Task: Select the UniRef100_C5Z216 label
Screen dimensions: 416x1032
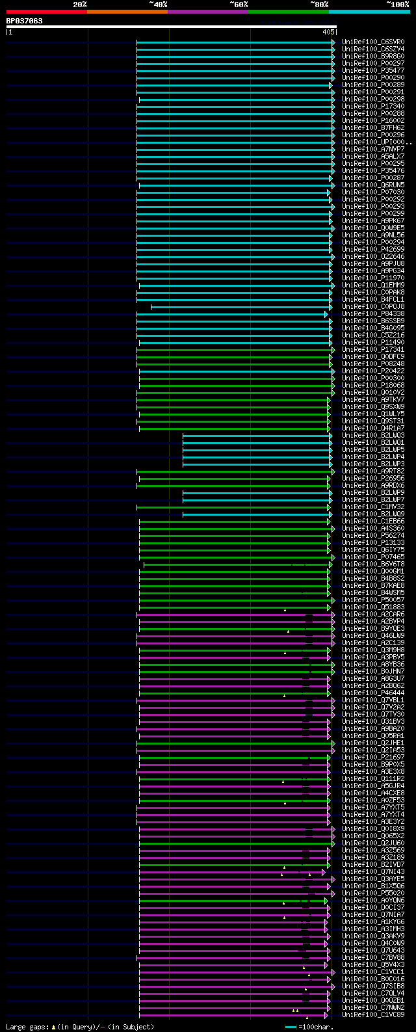Action: (373, 335)
